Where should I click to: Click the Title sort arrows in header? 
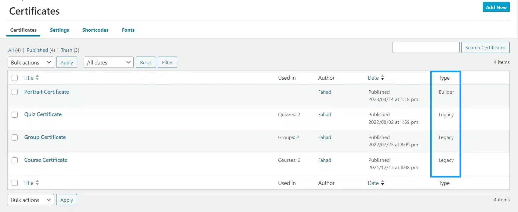(x=37, y=78)
